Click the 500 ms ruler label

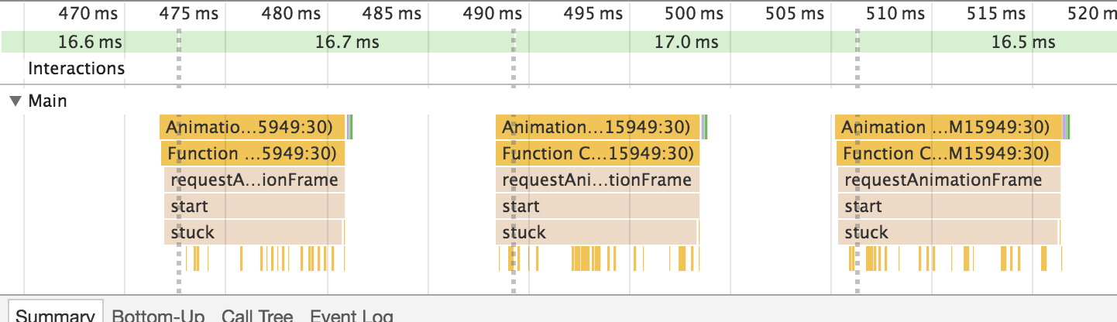[x=694, y=13]
